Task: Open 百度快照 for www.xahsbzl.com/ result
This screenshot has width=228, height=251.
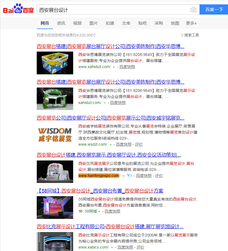Action: click(x=127, y=67)
